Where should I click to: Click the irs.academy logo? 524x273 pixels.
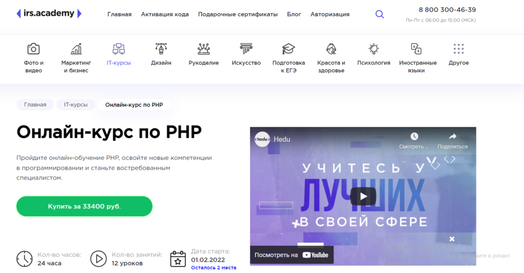(x=49, y=13)
